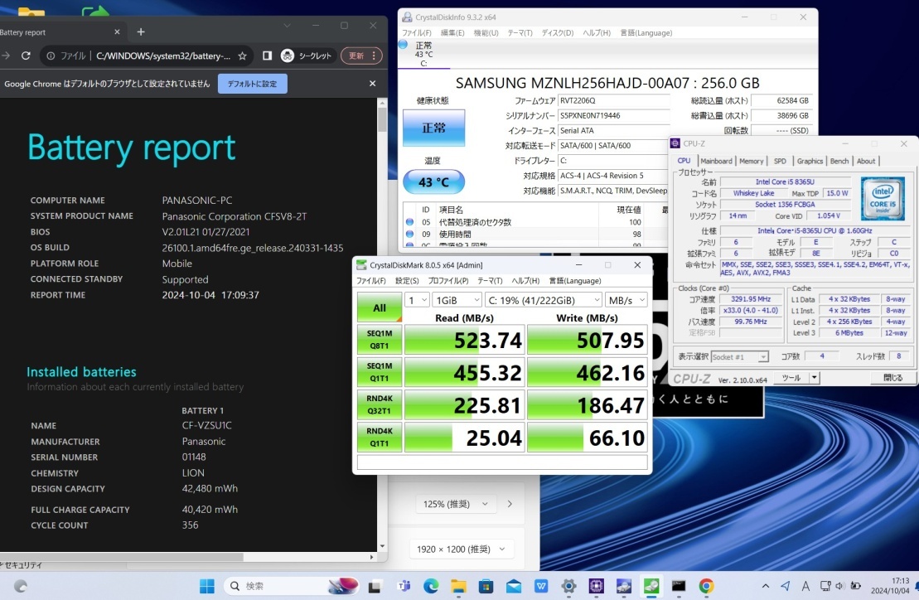Switch to the Bench tab in CPU-Z
919x600 pixels.
(839, 161)
